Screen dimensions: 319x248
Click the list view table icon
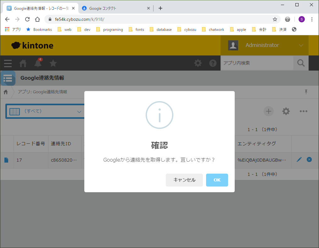tap(15, 112)
